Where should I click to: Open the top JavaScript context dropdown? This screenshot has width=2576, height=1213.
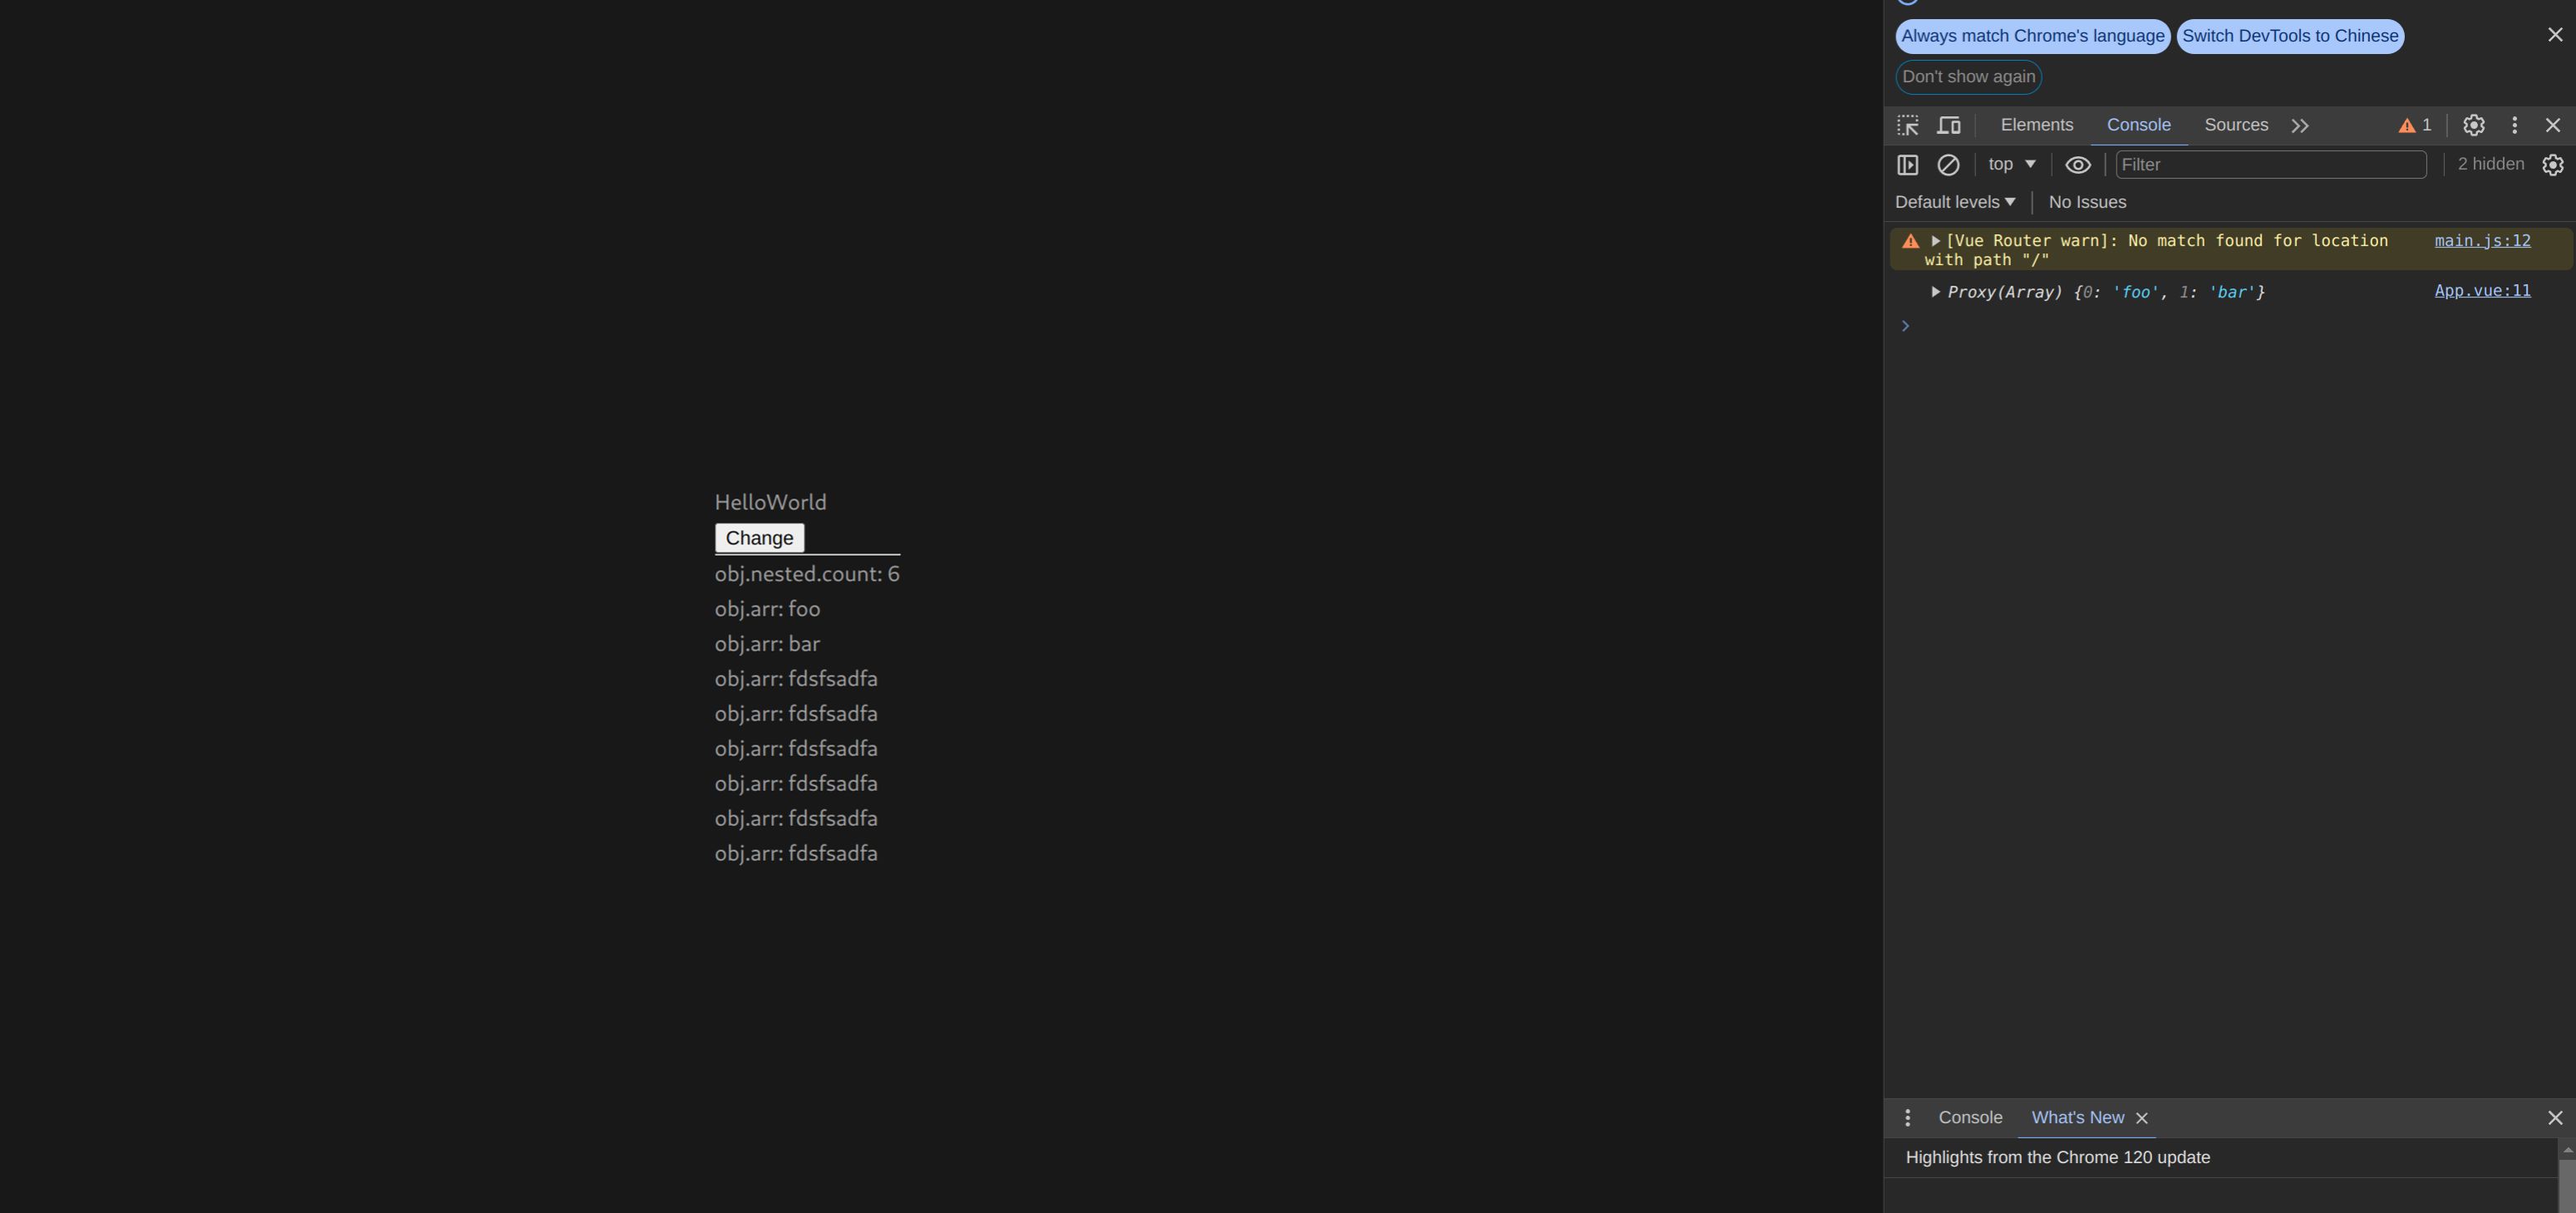click(x=2011, y=164)
